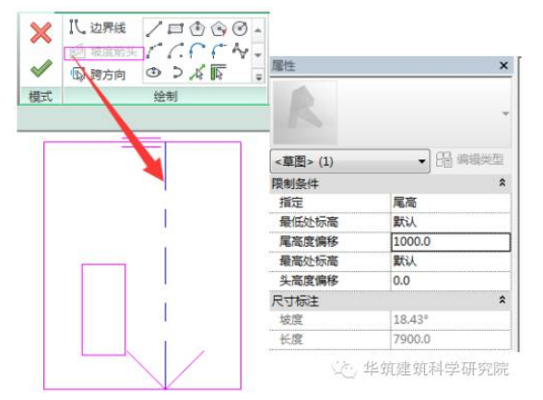Click the 绘制 panel label
Image resolution: width=543 pixels, height=400 pixels.
166,96
